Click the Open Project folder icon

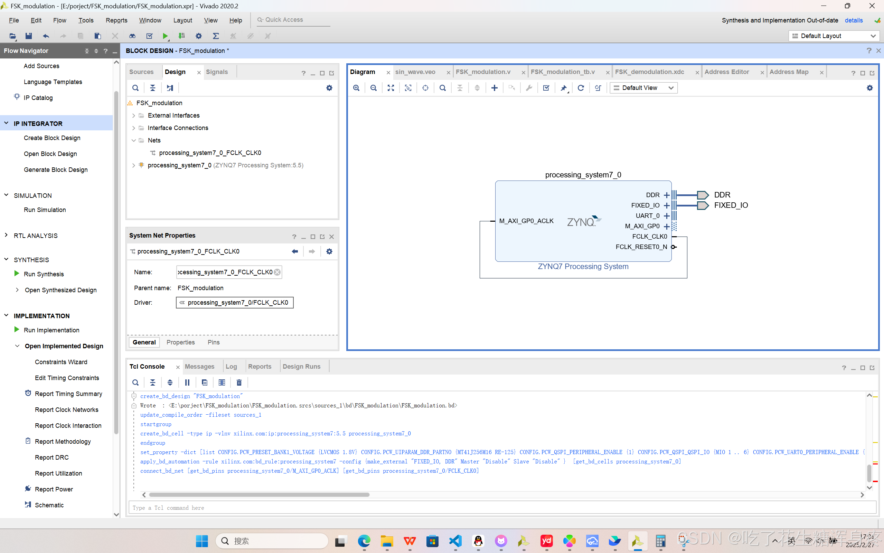(12, 36)
